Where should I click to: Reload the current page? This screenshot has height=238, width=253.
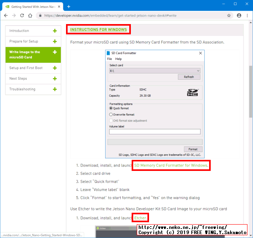(x=22, y=15)
